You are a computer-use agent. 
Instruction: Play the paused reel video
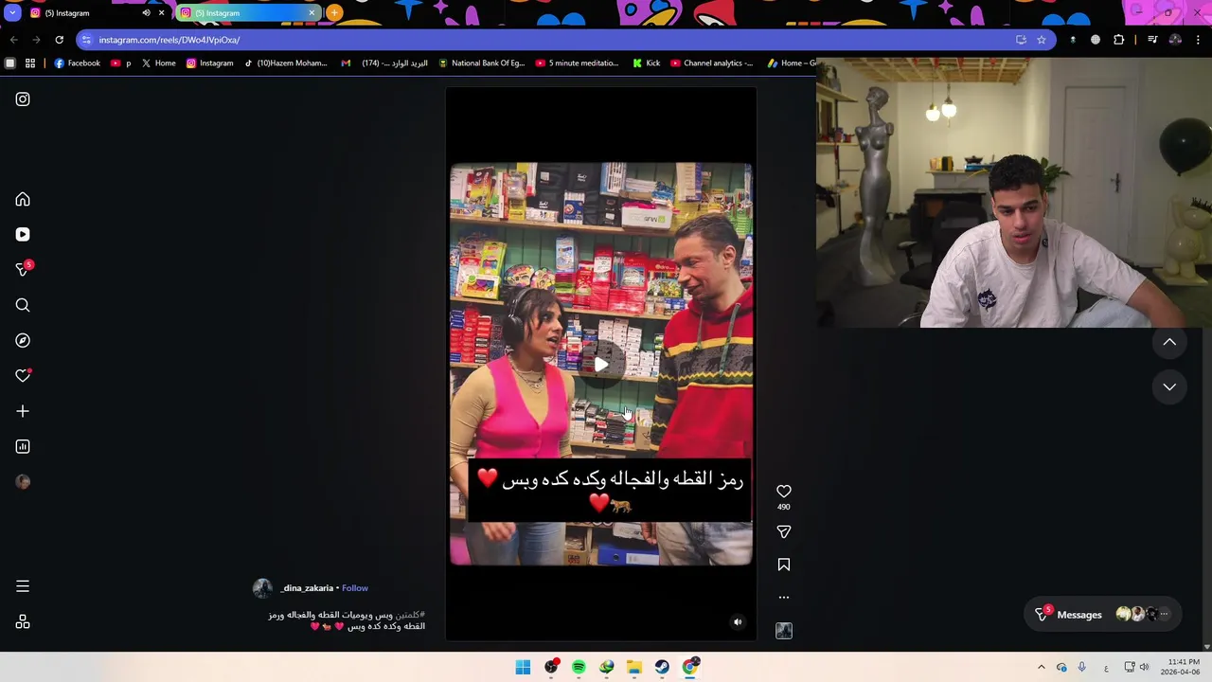pos(601,365)
